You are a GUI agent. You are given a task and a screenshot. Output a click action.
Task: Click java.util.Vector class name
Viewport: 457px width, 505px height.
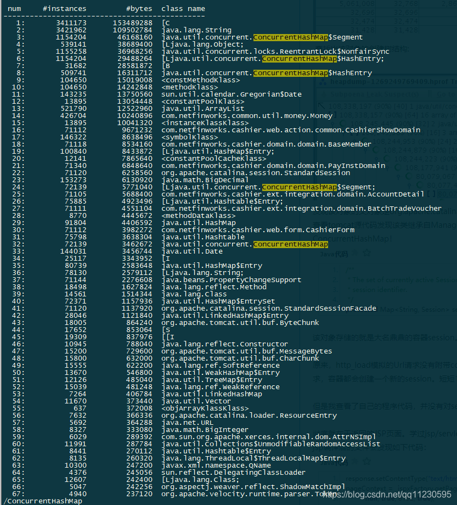click(196, 401)
